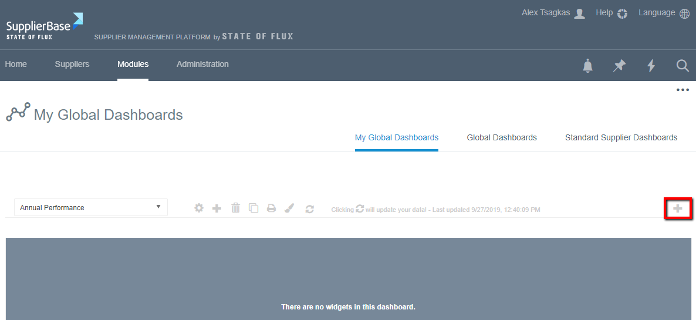Click the red-highlighted plus icon at right
696x320 pixels.
678,208
